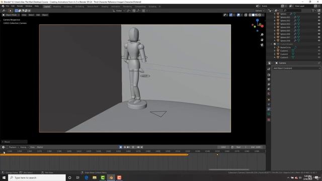Viewport: 322px width, 181px height.
Task: Collapse the custom shapes collection
Action: point(272,44)
